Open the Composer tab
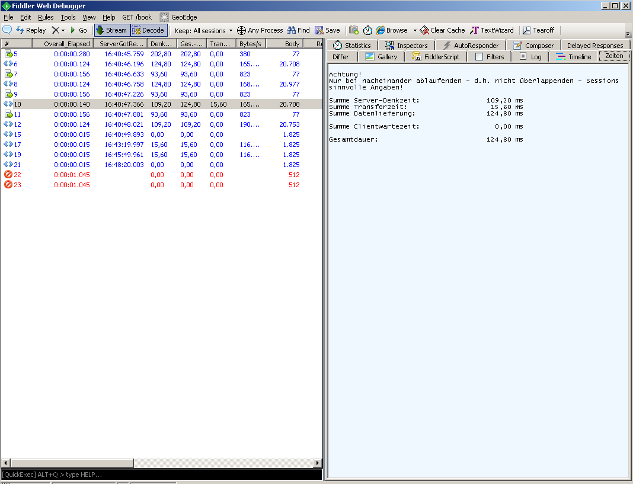The image size is (633, 484). pos(533,45)
